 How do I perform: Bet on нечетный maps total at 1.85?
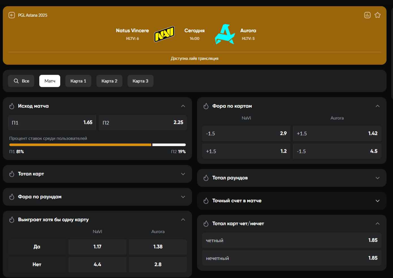coord(292,258)
